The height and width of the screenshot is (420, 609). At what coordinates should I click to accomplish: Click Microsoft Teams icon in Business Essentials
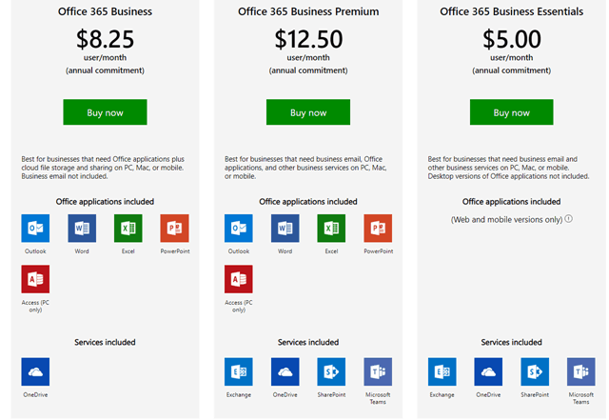pos(580,371)
